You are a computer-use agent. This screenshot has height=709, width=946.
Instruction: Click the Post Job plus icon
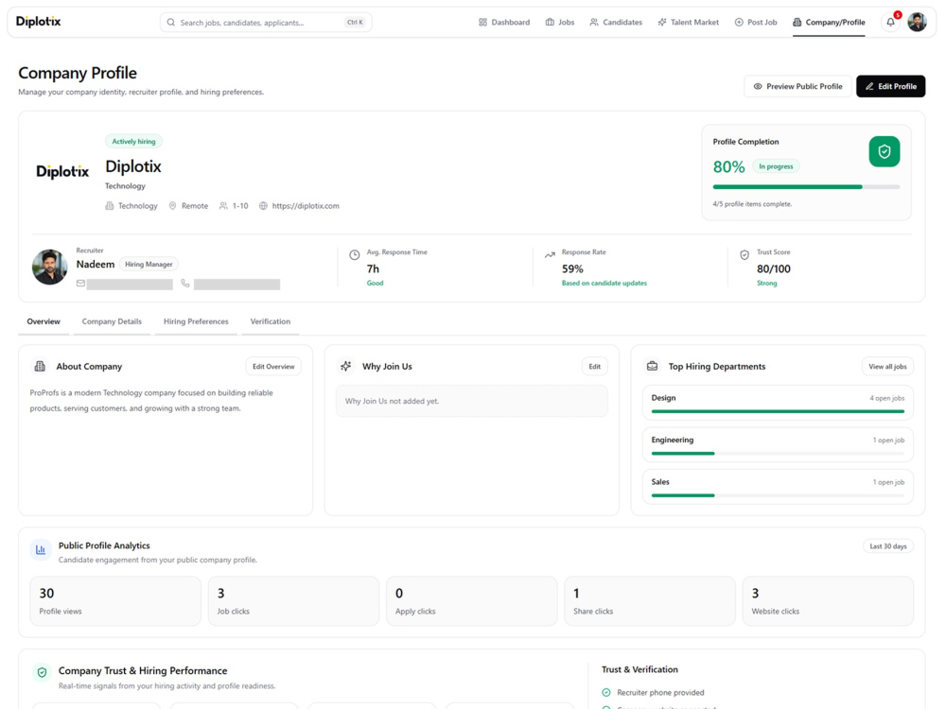[x=739, y=23]
